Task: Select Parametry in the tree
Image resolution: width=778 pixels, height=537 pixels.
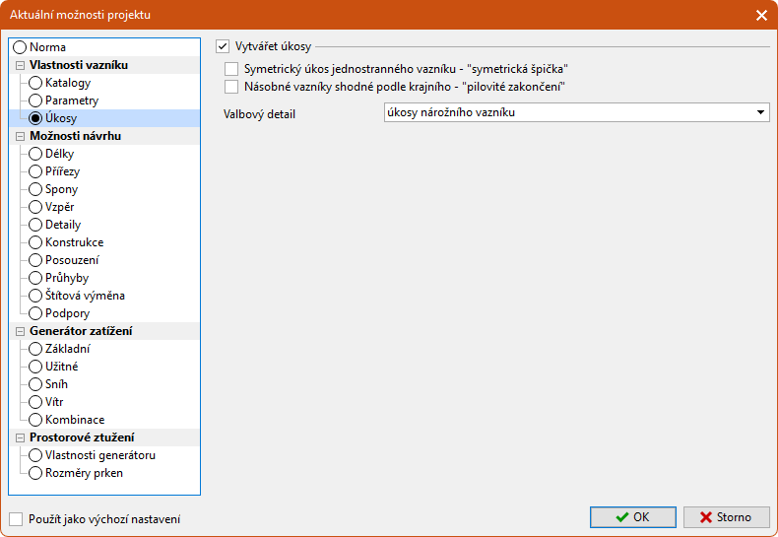Action: click(x=71, y=101)
